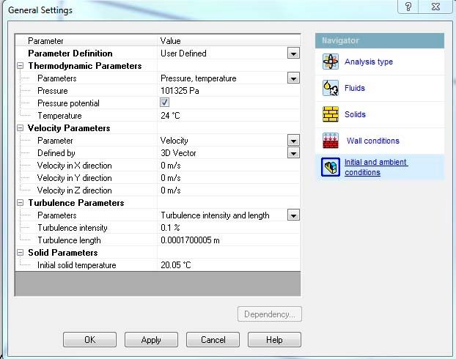The width and height of the screenshot is (456, 359).
Task: Click the Cancel button
Action: pos(213,339)
